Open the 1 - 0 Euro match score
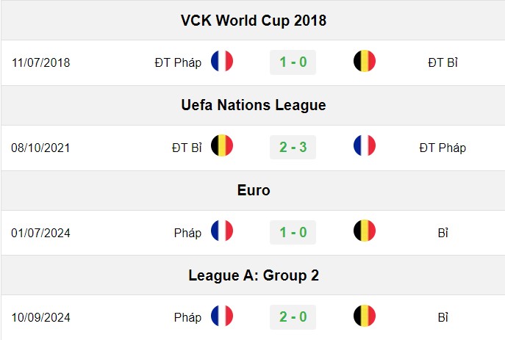 tap(293, 232)
